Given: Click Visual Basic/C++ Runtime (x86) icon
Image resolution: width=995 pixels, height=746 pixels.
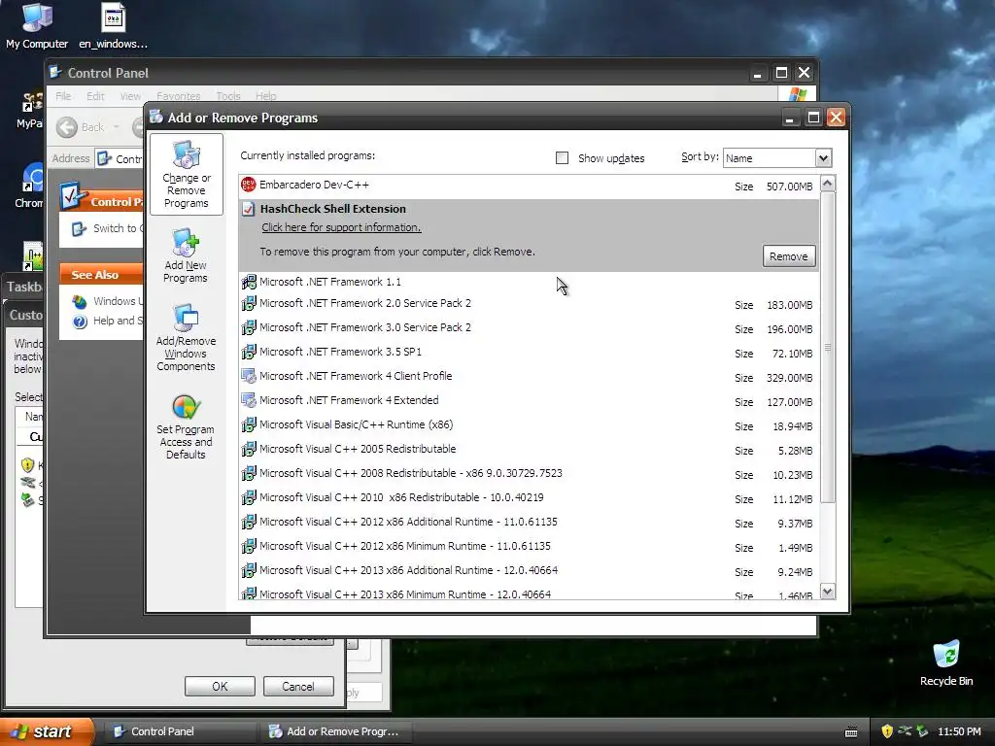Looking at the screenshot, I should click(x=249, y=424).
